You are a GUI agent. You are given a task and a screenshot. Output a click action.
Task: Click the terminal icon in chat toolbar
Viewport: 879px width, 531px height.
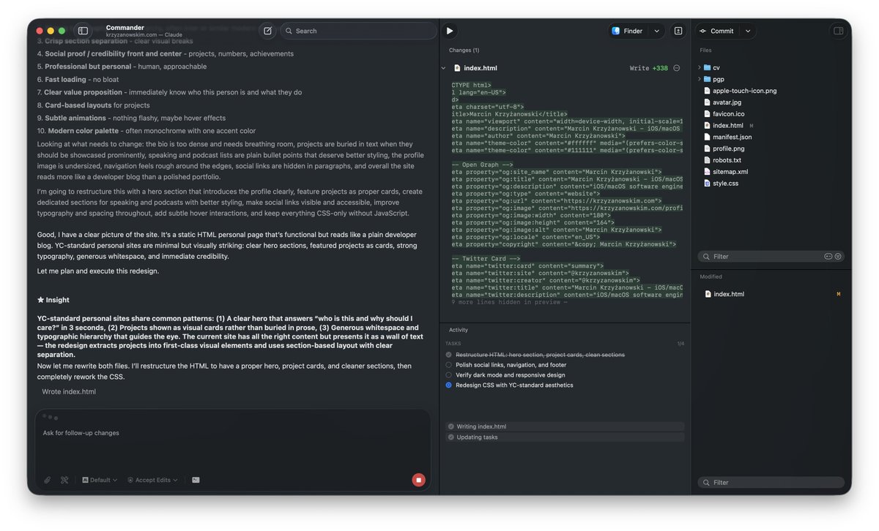pyautogui.click(x=196, y=481)
